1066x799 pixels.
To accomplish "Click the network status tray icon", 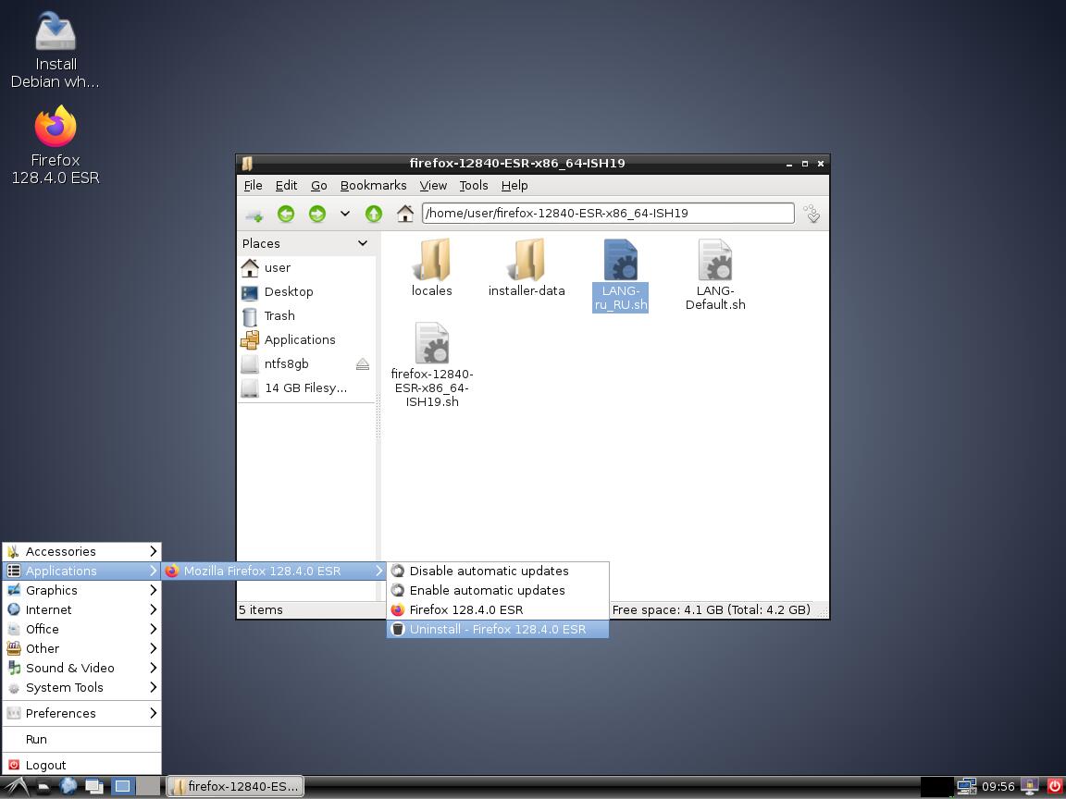I will click(x=966, y=787).
